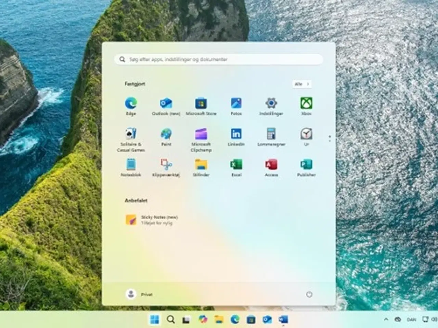
Task: Click the Alle (all apps) button
Action: 302,84
